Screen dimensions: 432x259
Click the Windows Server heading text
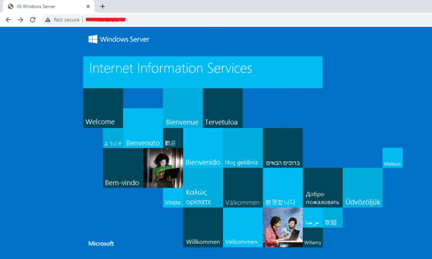(124, 39)
